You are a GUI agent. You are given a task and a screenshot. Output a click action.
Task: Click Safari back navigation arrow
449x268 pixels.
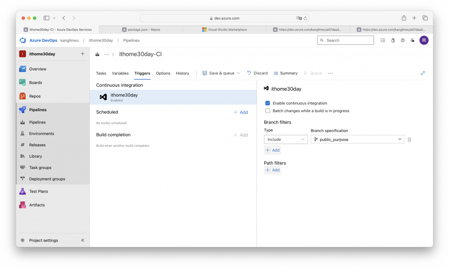coord(64,18)
